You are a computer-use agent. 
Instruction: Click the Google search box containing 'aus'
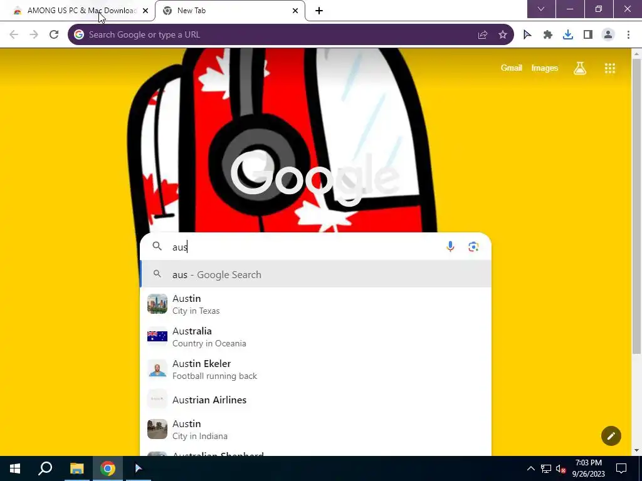315,247
